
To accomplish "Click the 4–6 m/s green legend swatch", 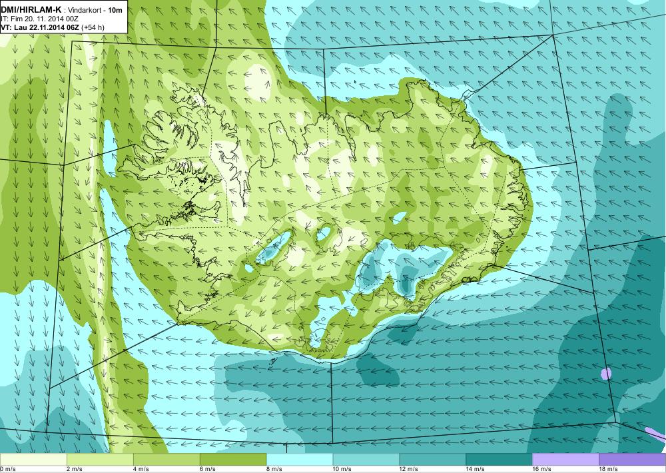I will click(166, 460).
